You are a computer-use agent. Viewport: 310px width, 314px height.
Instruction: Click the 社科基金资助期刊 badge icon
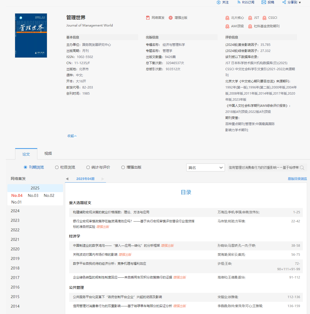(250, 26)
